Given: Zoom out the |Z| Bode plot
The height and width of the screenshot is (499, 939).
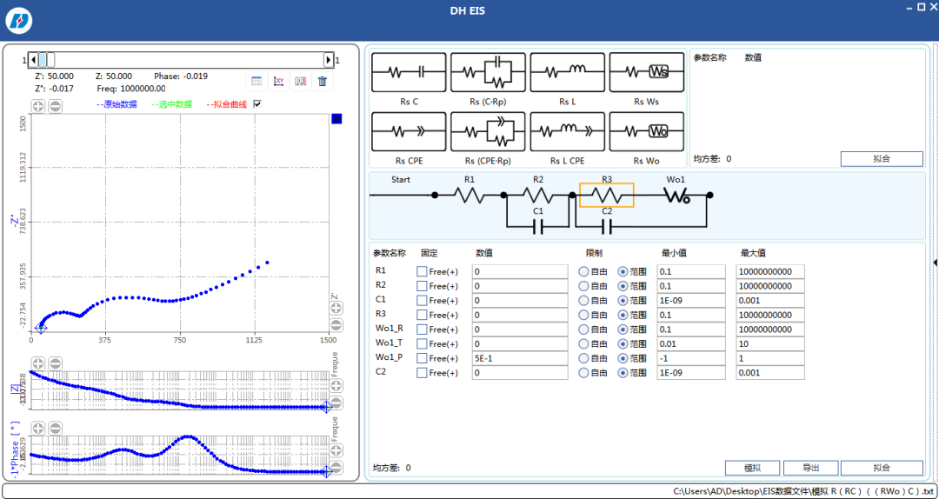Looking at the screenshot, I should pyautogui.click(x=55, y=363).
